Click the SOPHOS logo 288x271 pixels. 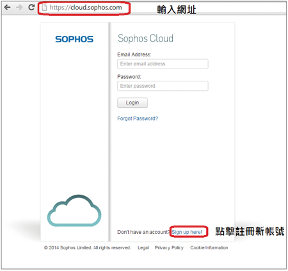(x=74, y=39)
